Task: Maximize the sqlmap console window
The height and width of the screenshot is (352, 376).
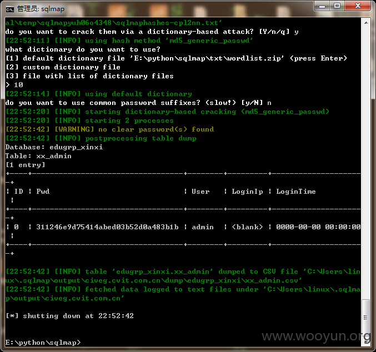Action: pos(337,6)
